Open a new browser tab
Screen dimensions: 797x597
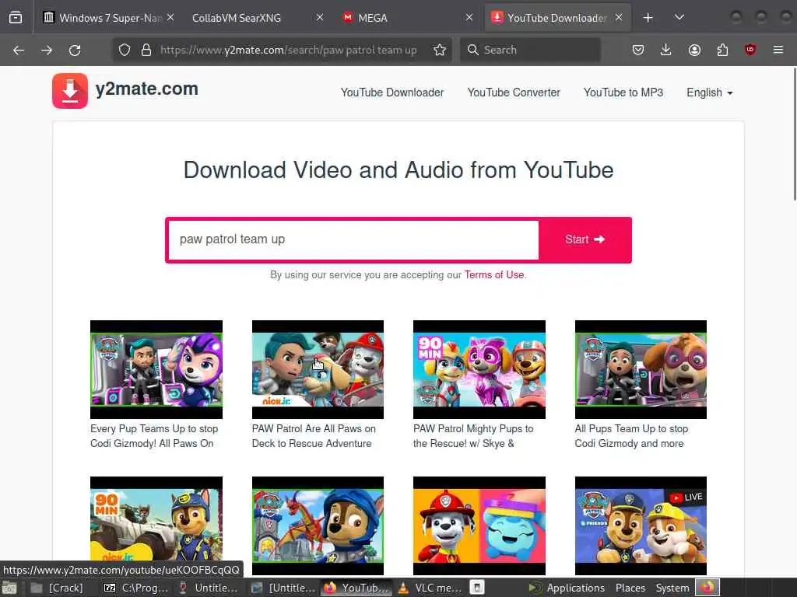tap(648, 18)
